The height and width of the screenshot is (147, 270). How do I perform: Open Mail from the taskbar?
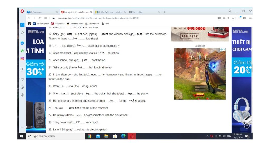pyautogui.click(x=98, y=136)
